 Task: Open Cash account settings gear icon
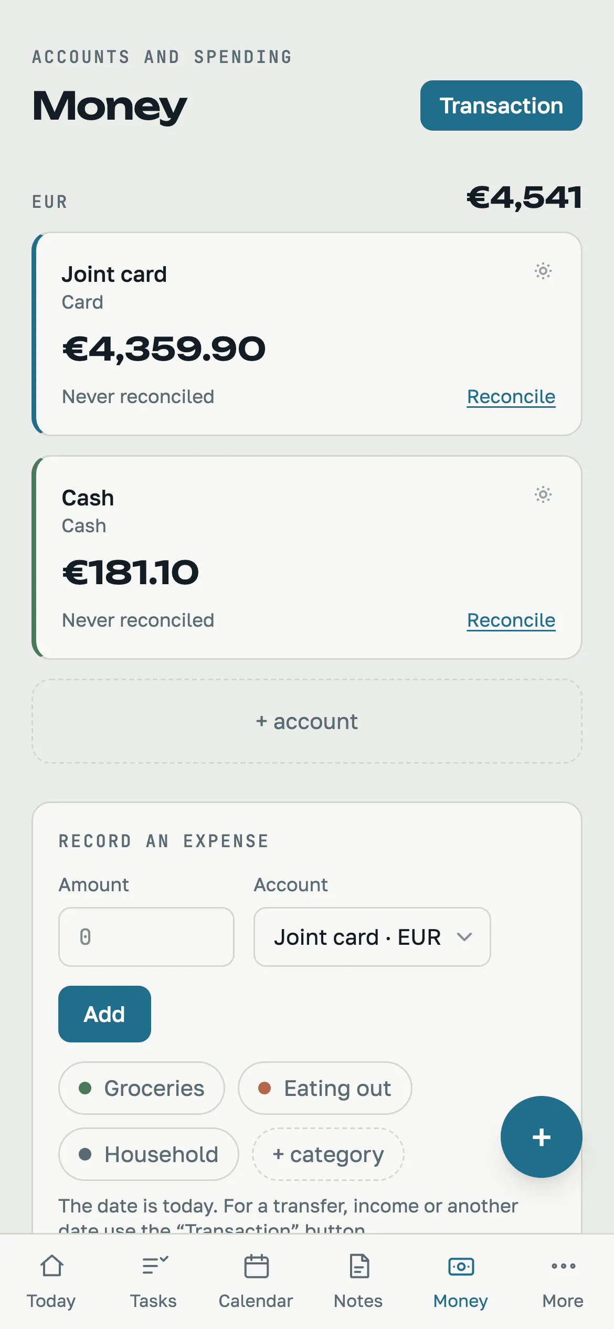coord(543,494)
